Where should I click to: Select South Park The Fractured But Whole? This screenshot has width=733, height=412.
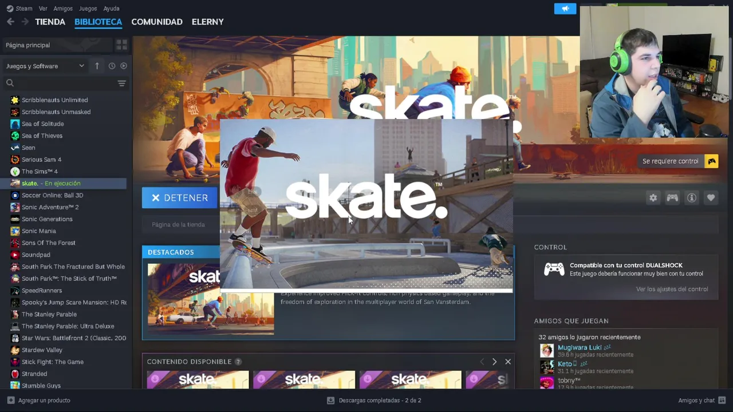point(73,267)
